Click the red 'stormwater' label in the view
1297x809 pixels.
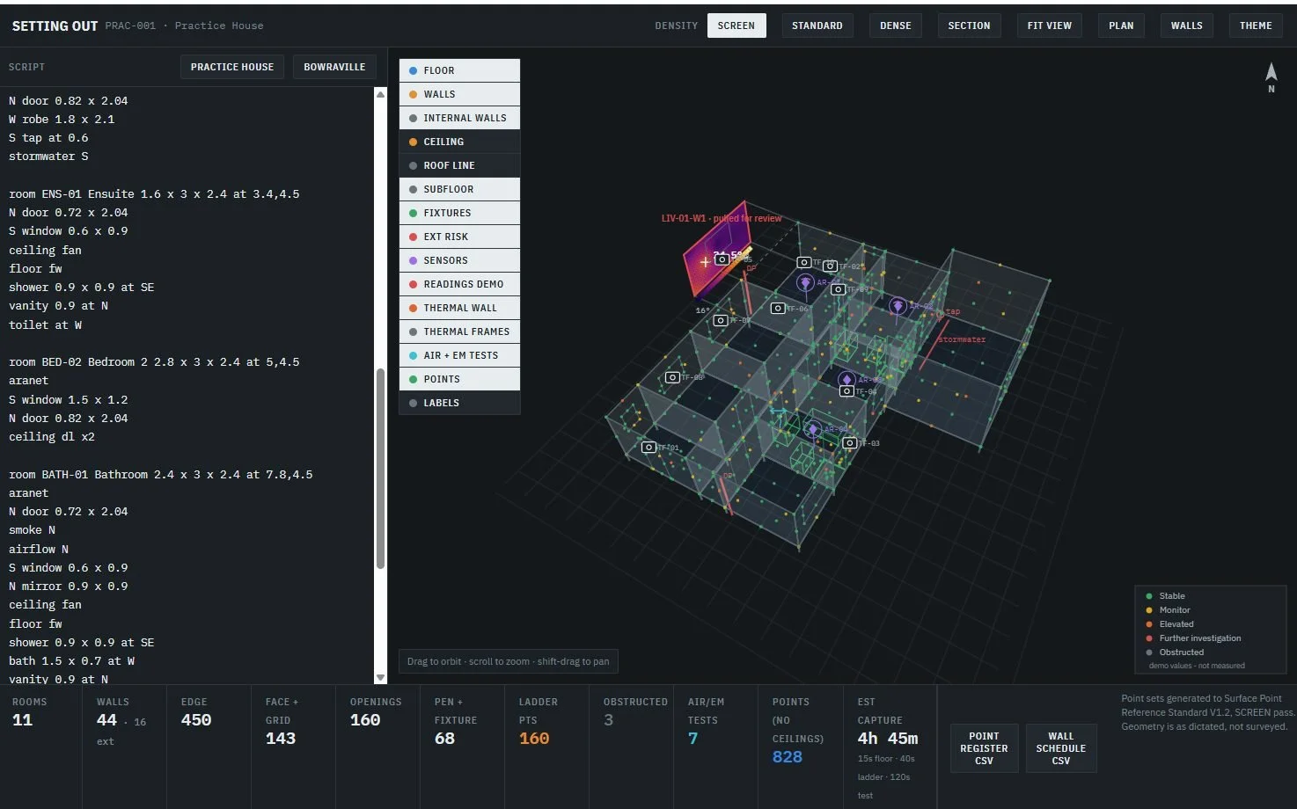point(962,339)
